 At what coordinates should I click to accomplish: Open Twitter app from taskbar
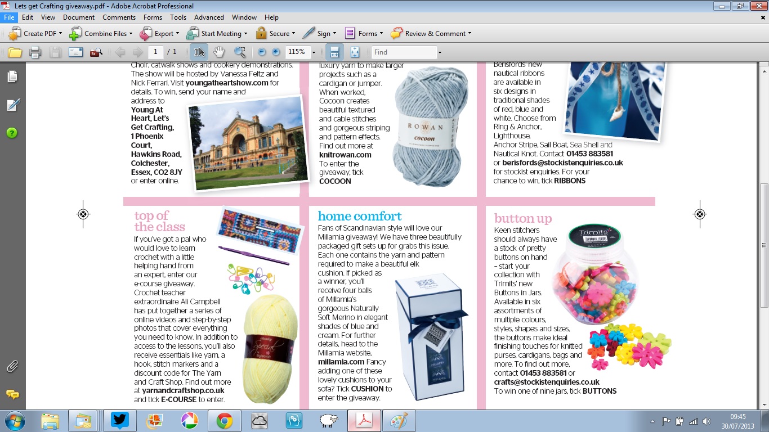pos(119,421)
